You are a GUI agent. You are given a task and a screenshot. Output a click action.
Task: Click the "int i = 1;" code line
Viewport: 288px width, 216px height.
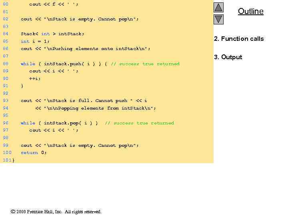coord(35,41)
